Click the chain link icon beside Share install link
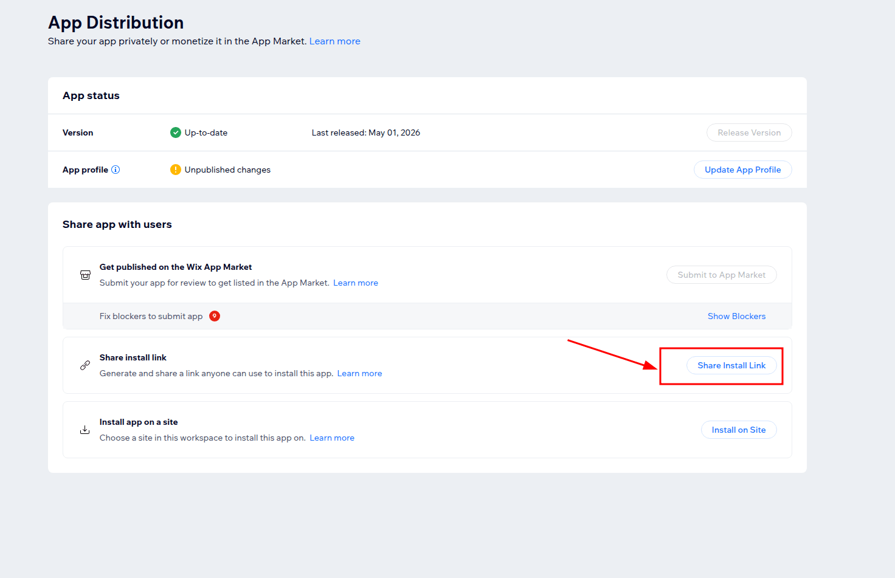 85,365
